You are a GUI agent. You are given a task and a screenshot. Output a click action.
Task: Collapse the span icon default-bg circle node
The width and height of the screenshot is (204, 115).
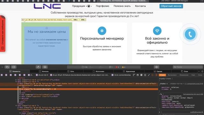(20, 113)
